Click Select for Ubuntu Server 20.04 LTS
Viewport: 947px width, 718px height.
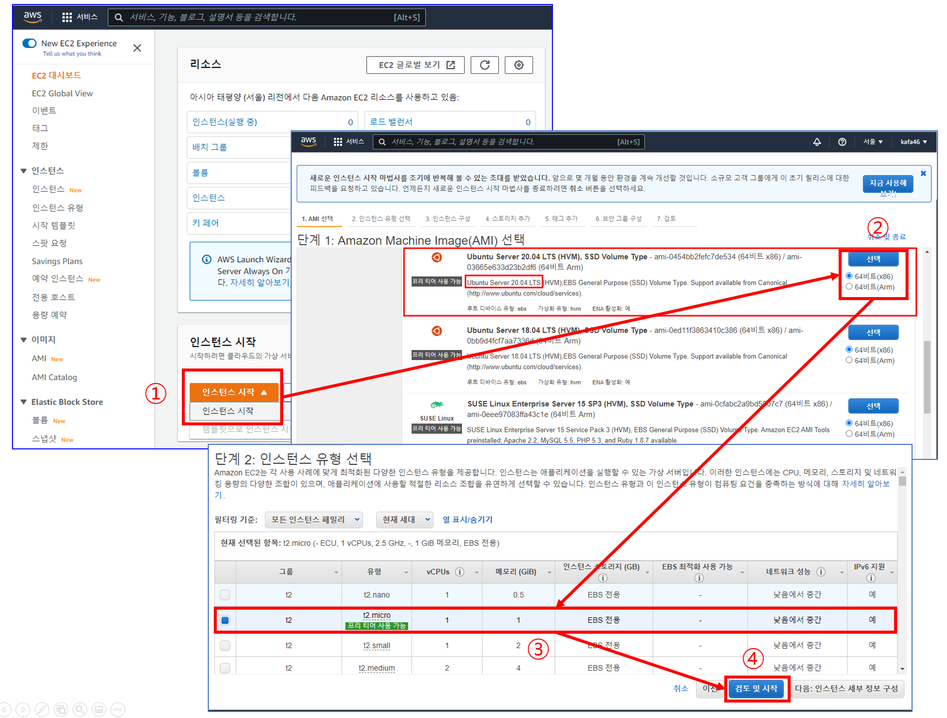873,259
